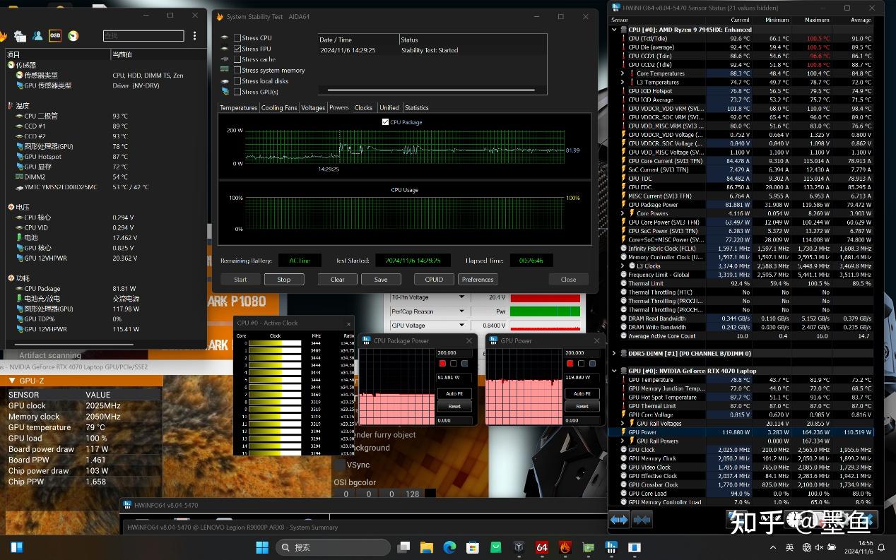Open Task View from the taskbar
The height and width of the screenshot is (560, 896).
(x=403, y=547)
